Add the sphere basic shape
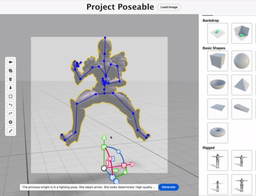This screenshot has width=256, height=196. [242, 61]
